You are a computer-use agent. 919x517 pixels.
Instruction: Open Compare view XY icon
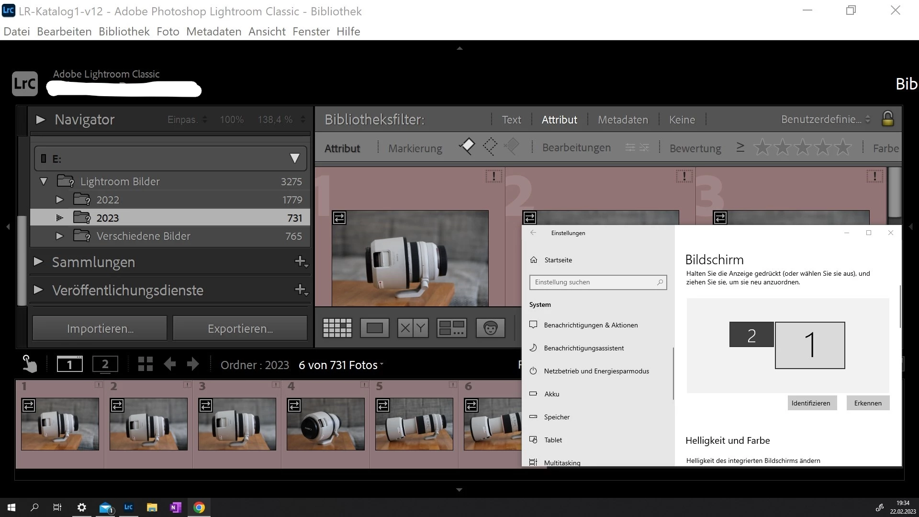(x=413, y=328)
